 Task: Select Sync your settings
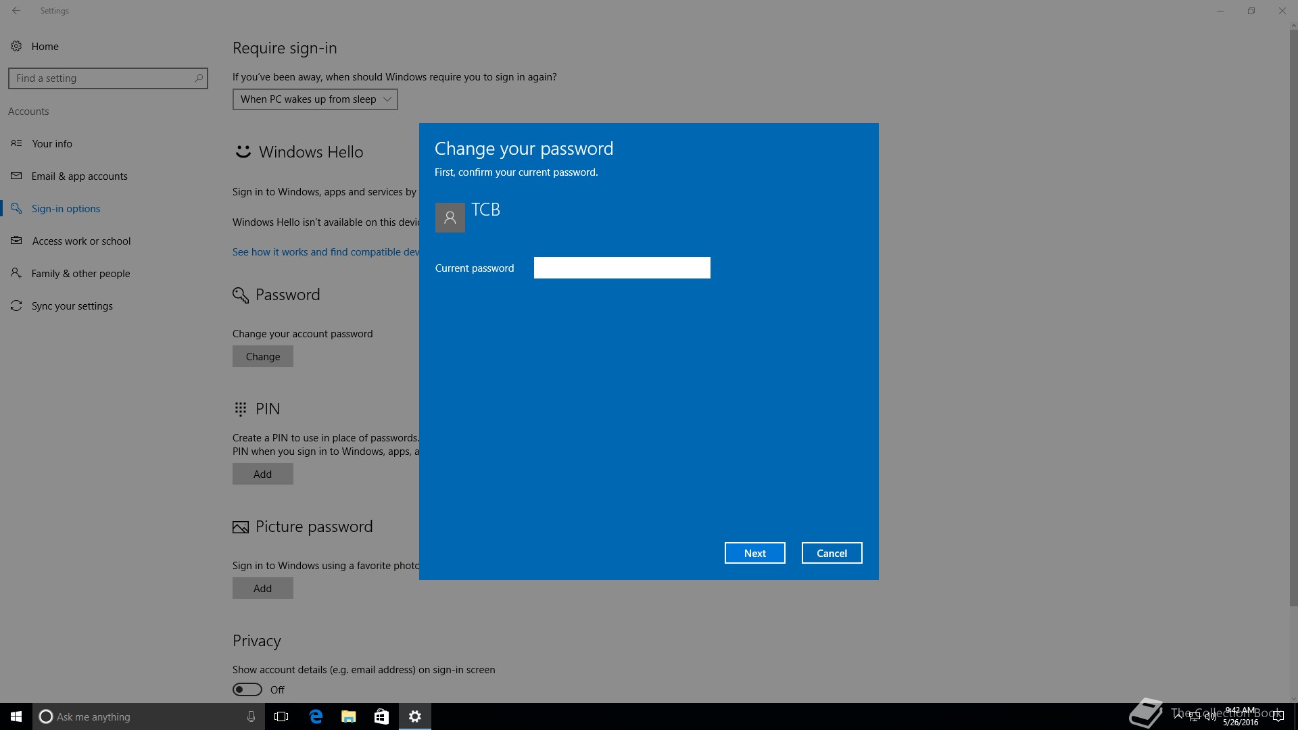pos(72,306)
